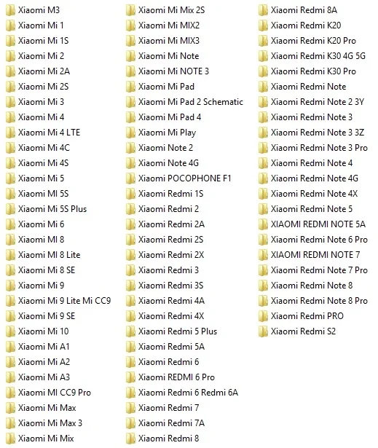Select the folder icon of Xiaomi MI CC9 Pro
This screenshot has width=378, height=448.
[10, 393]
